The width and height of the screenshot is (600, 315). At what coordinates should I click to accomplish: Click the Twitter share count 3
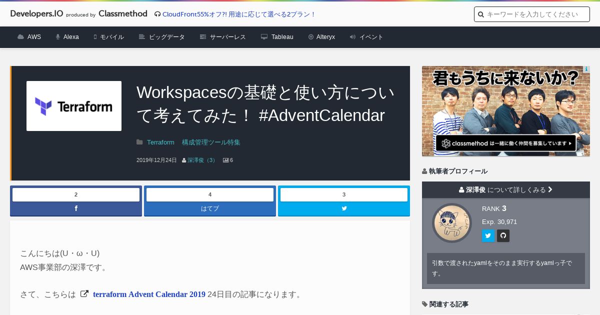(x=344, y=194)
